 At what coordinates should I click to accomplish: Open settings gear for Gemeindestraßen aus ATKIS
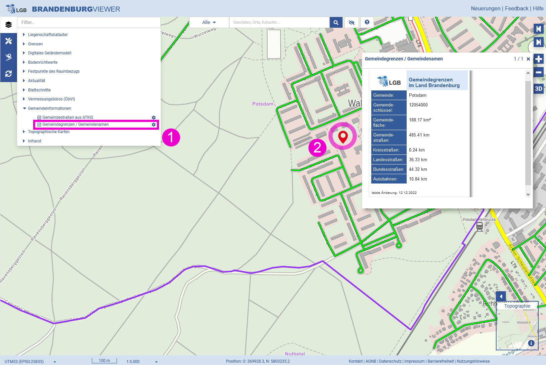point(154,117)
